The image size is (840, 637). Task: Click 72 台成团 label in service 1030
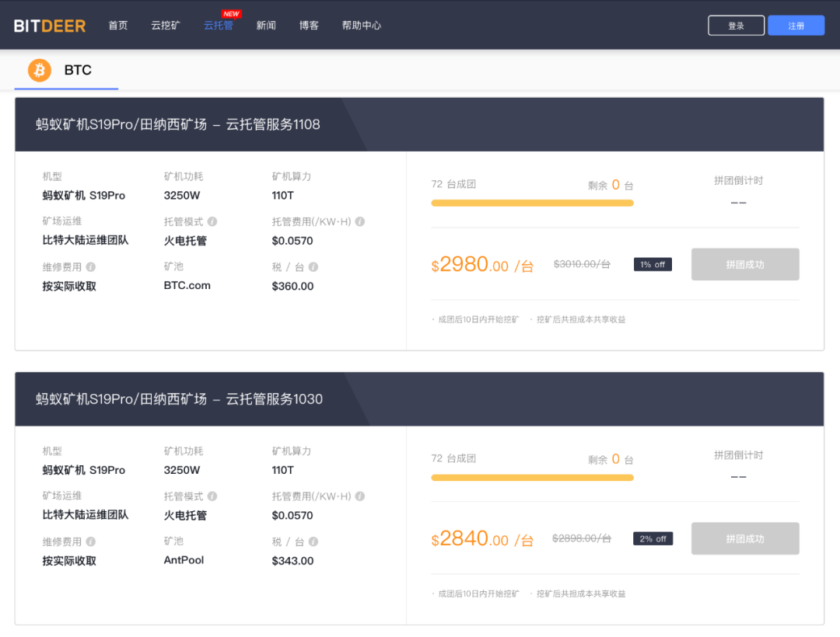[x=453, y=458]
